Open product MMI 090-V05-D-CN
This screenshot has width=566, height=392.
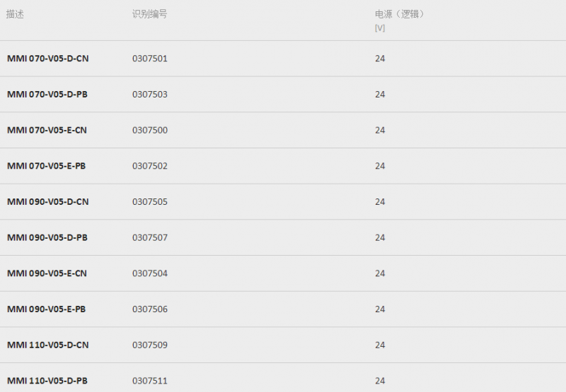tap(47, 202)
